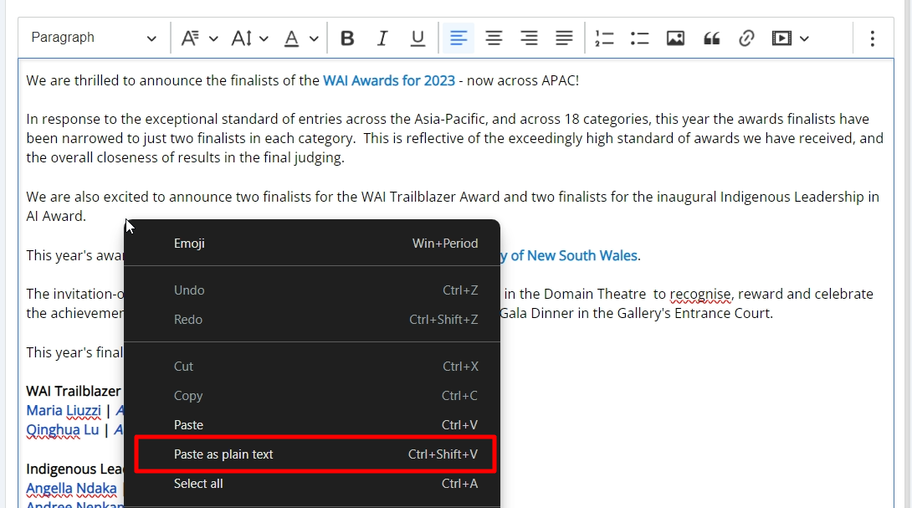Choose Select all from context menu
Image resolution: width=912 pixels, height=508 pixels.
pyautogui.click(x=198, y=484)
